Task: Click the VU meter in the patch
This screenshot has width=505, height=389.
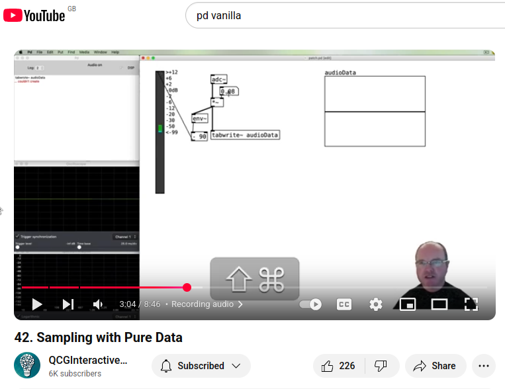Action: (160, 132)
